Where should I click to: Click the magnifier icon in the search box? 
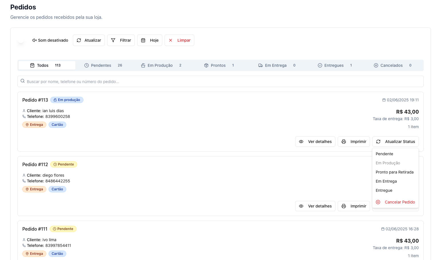point(23,81)
